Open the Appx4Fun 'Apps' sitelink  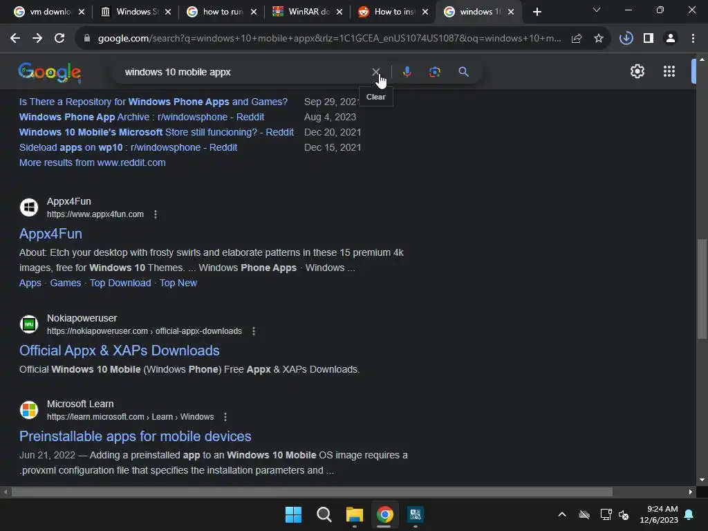tap(30, 283)
